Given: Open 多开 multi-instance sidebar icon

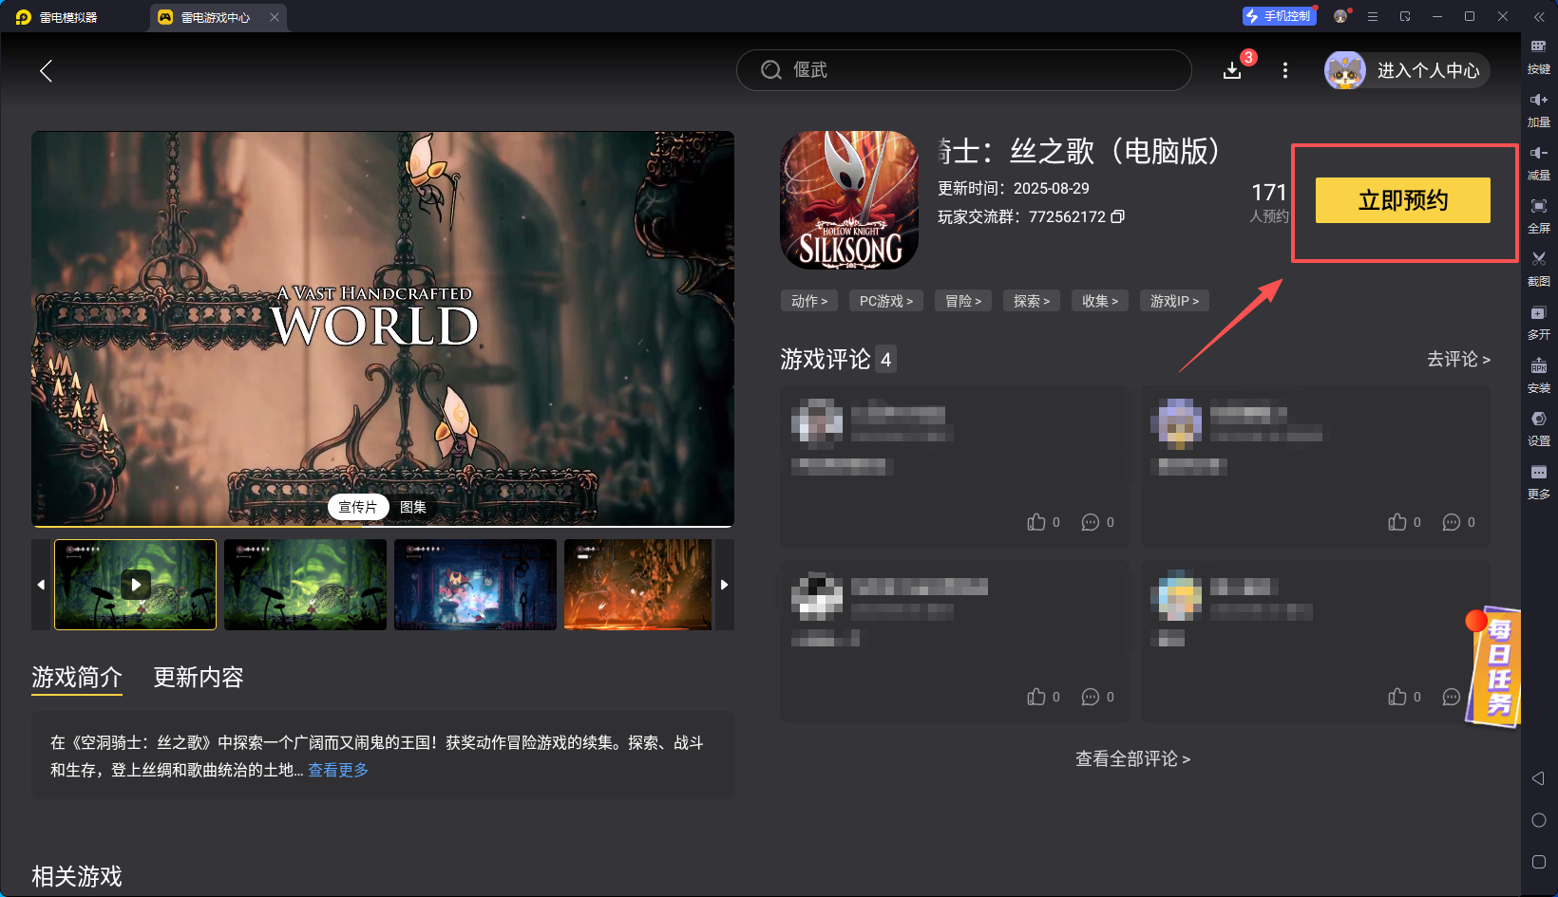Looking at the screenshot, I should pyautogui.click(x=1539, y=322).
